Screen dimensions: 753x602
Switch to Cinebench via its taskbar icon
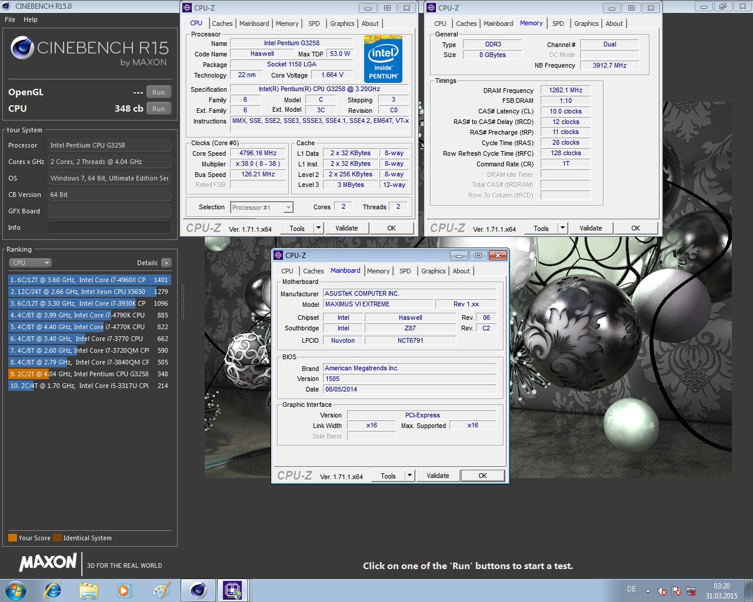(198, 590)
